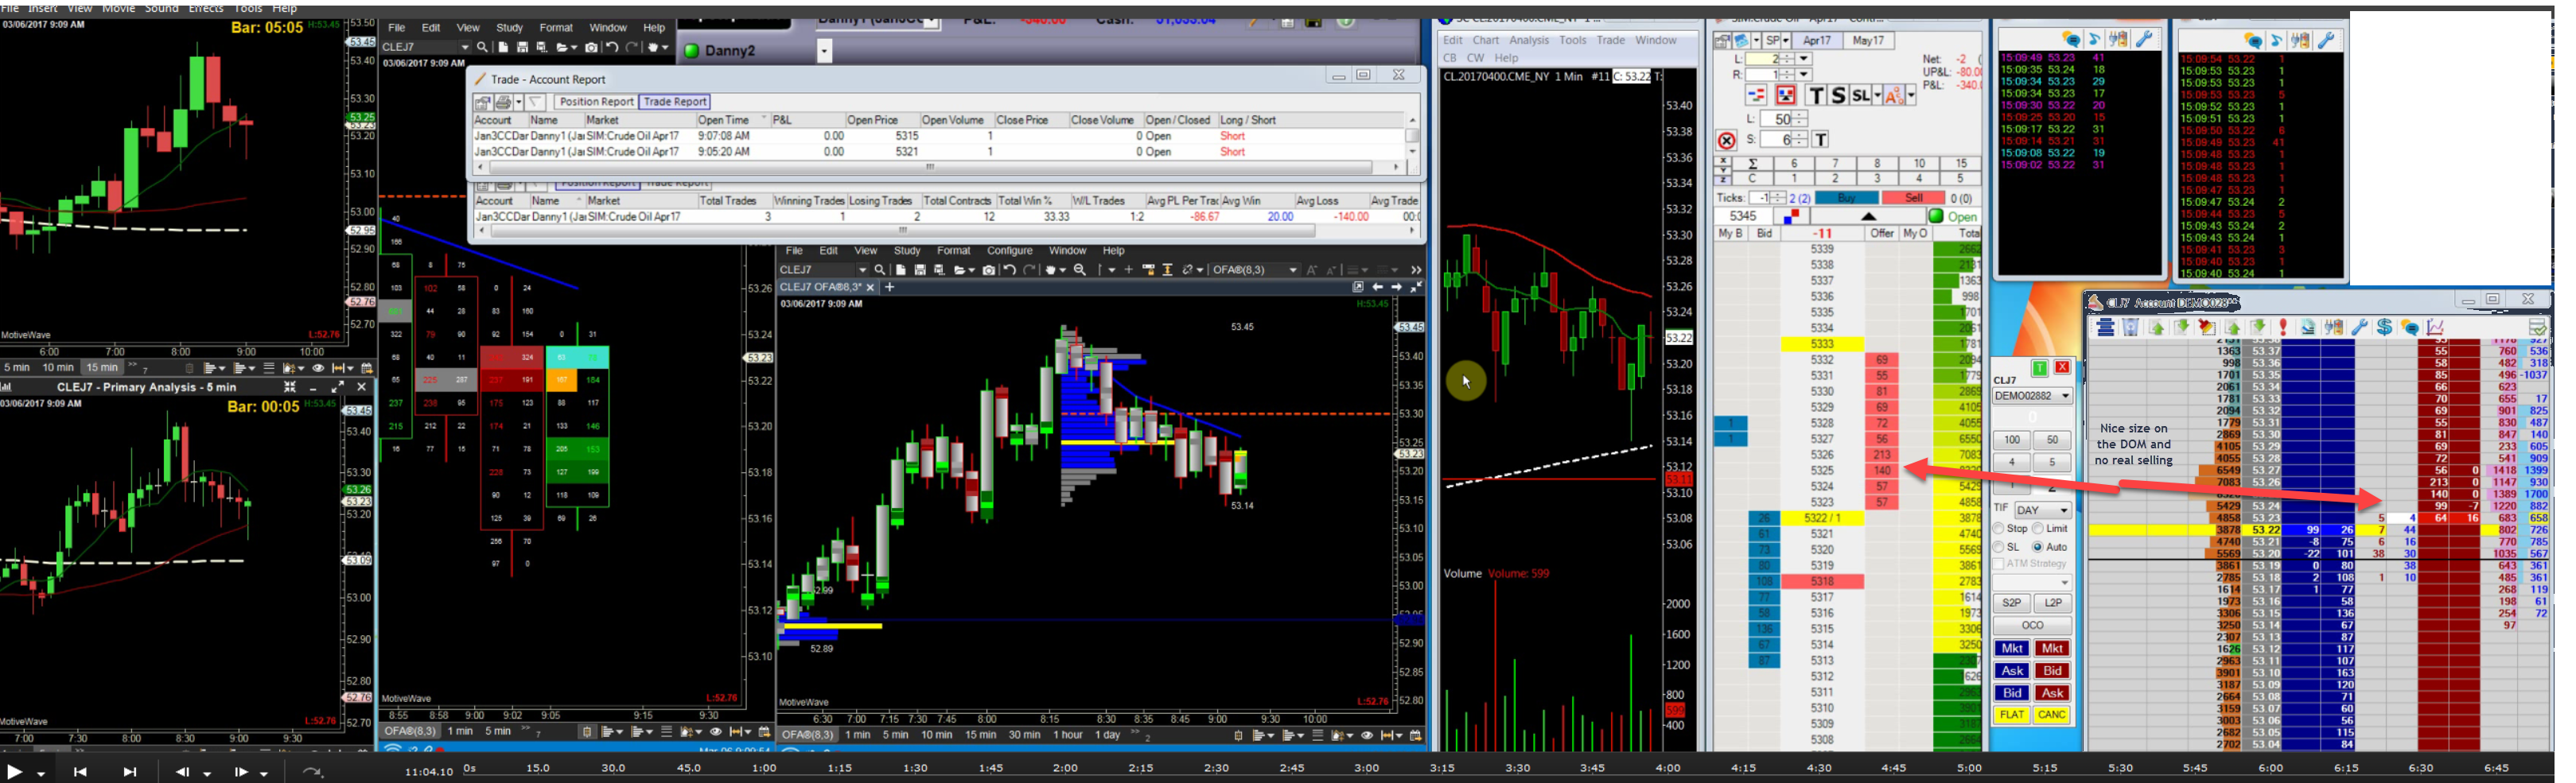The height and width of the screenshot is (783, 2576).
Task: Click loop icon in bottom video bar
Action: coord(313,772)
